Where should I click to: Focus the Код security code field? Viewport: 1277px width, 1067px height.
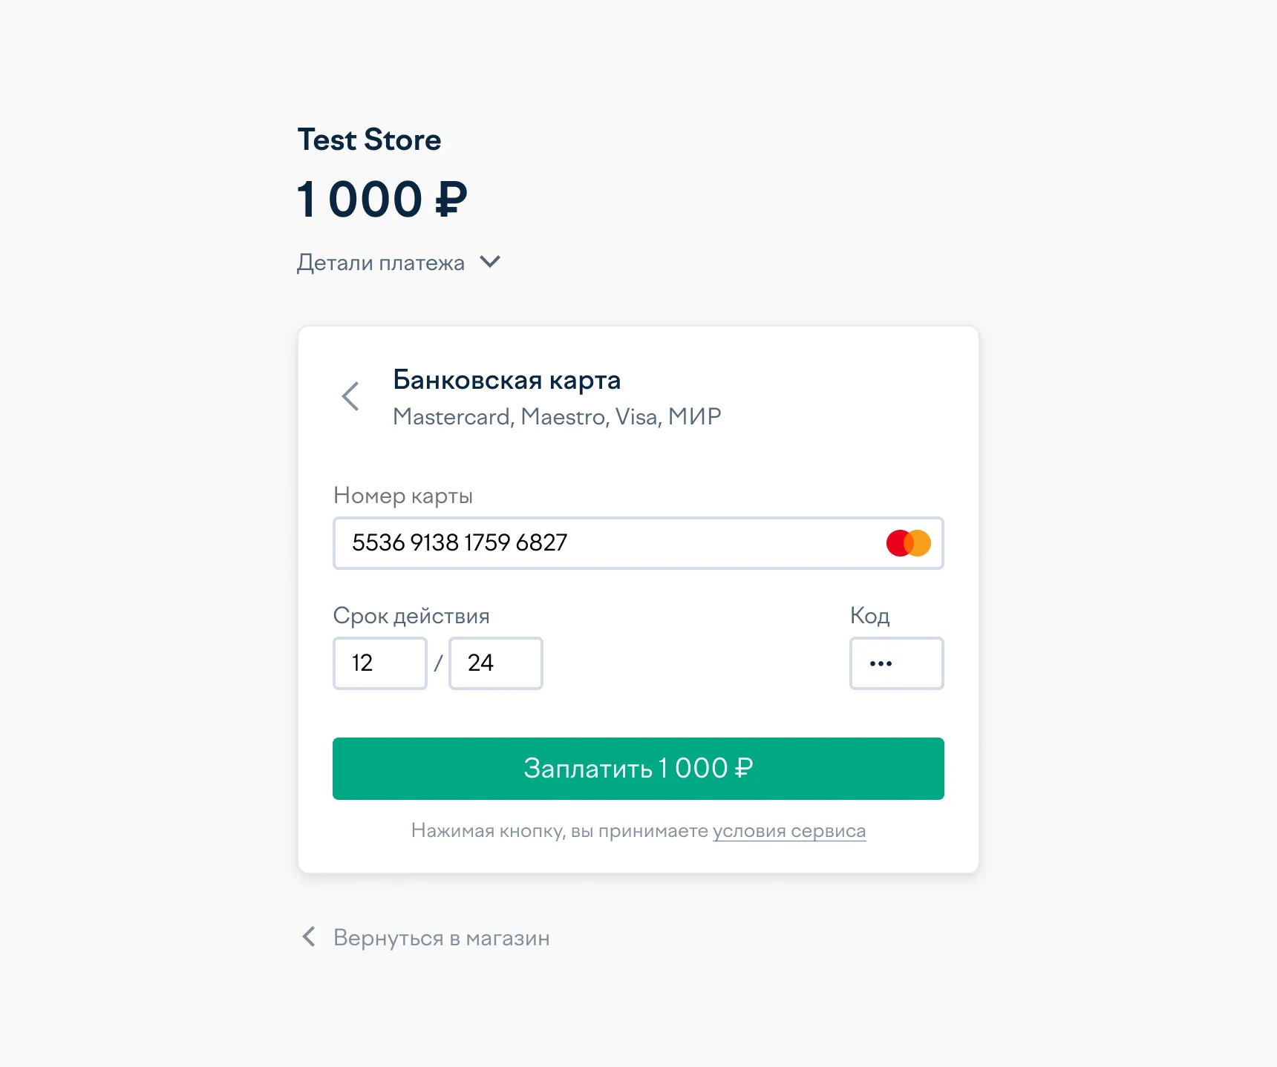click(x=896, y=663)
